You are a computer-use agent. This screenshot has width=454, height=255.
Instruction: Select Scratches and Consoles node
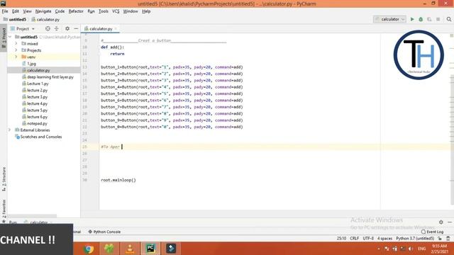[x=38, y=137]
